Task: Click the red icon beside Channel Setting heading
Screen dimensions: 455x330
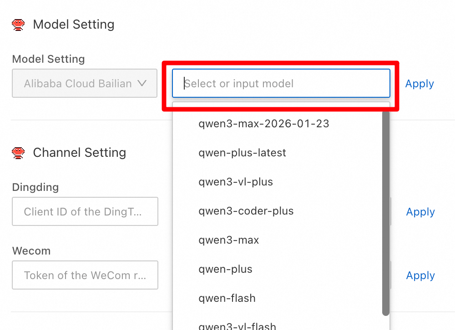Action: 18,153
